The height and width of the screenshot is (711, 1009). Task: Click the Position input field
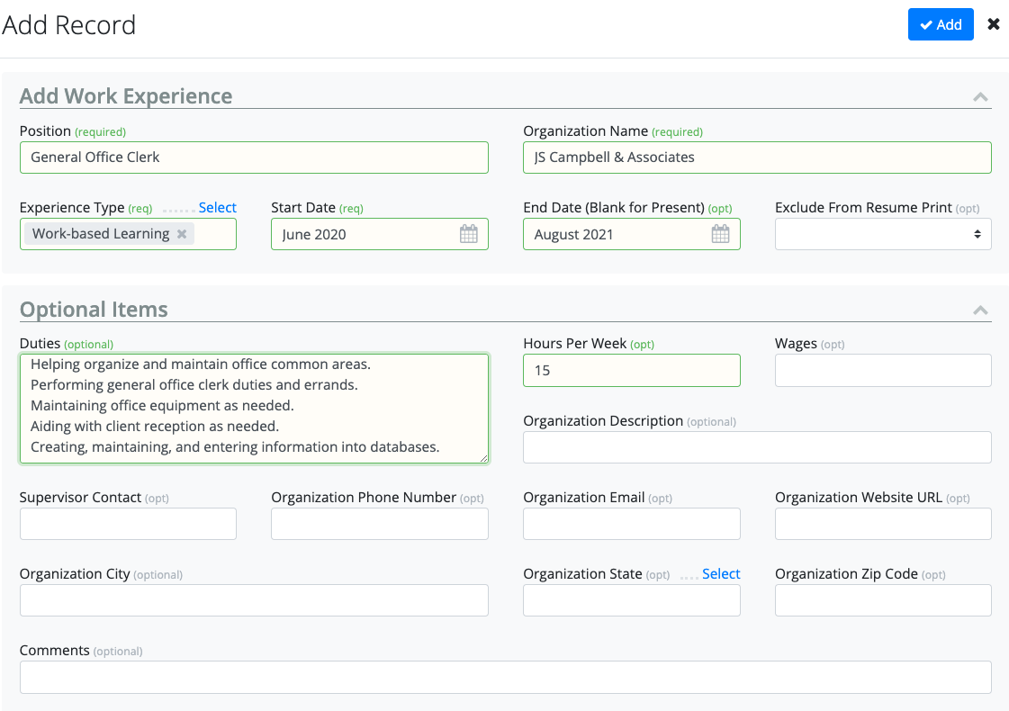point(254,157)
